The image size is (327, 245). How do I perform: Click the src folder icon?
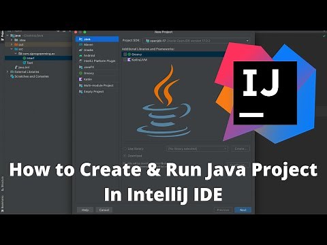(16, 49)
